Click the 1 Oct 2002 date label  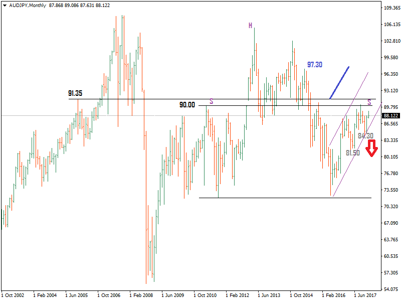(x=13, y=295)
